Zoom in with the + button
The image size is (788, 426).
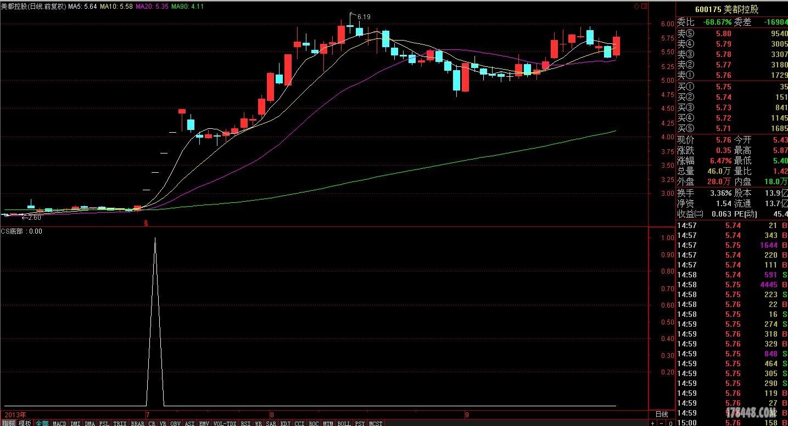(x=652, y=423)
